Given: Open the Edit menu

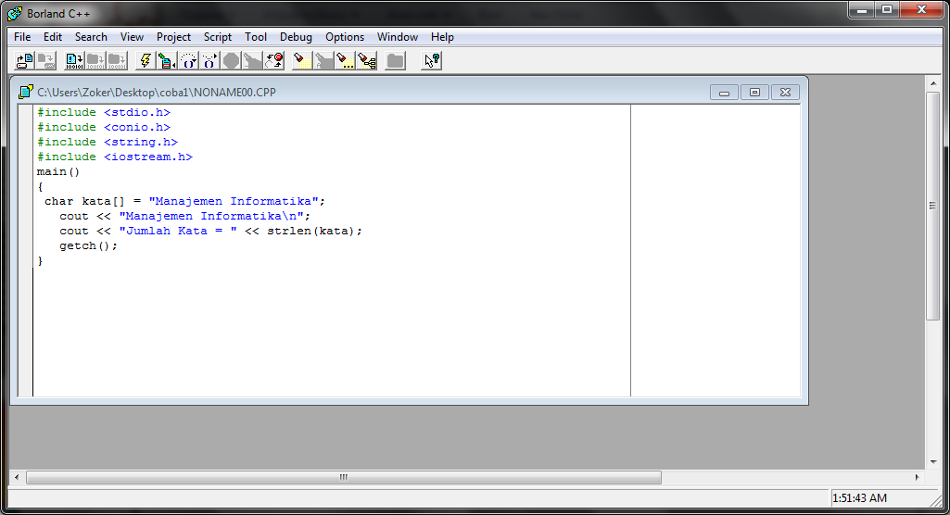Looking at the screenshot, I should pos(53,37).
